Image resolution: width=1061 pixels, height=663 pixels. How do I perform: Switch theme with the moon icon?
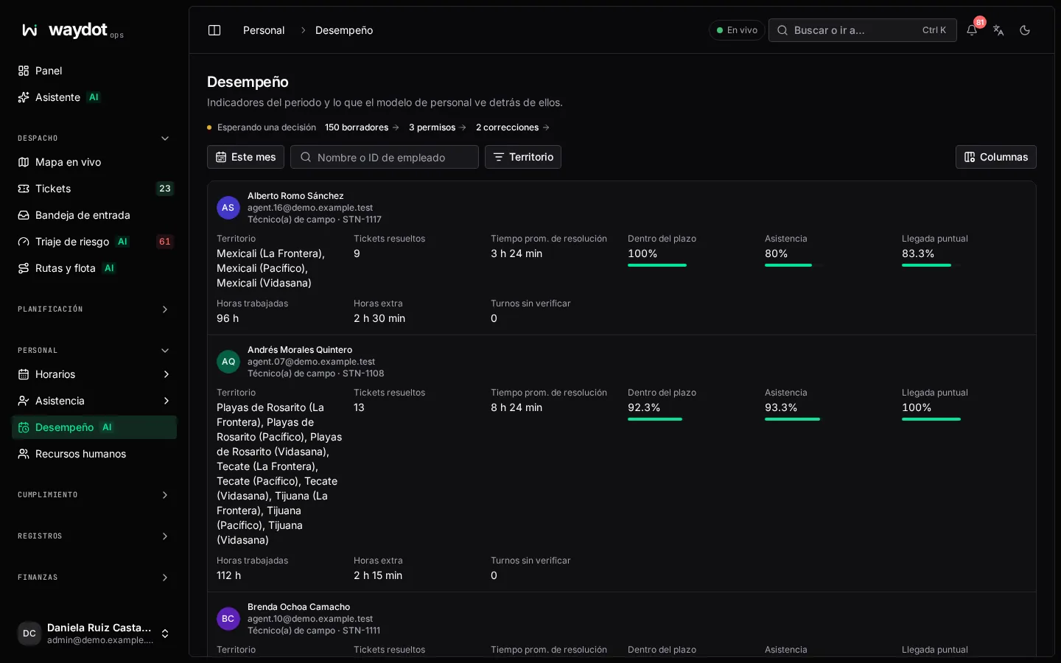pyautogui.click(x=1025, y=30)
